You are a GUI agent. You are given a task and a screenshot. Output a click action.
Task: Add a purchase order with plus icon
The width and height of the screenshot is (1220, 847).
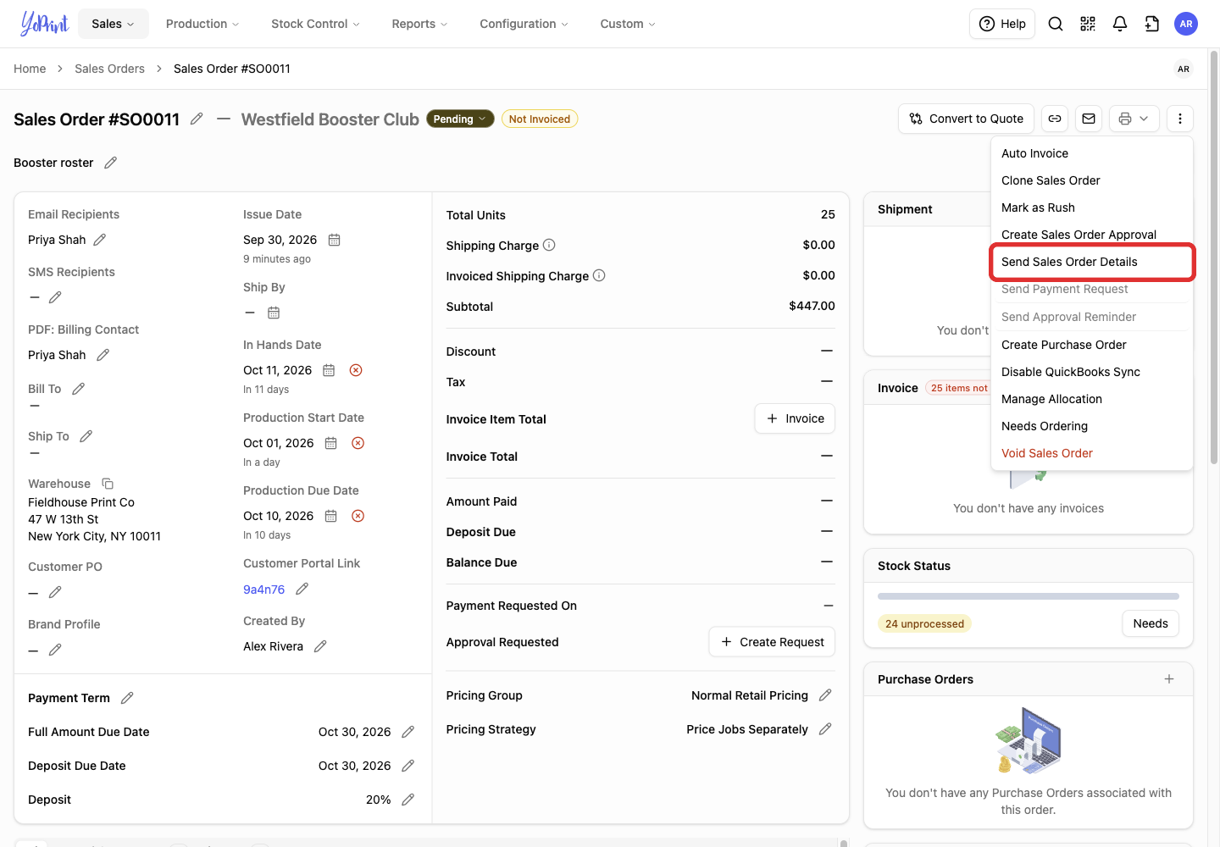click(1169, 679)
